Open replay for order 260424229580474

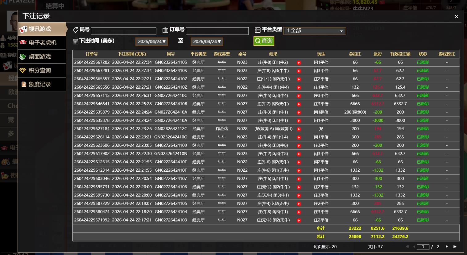pos(299,212)
